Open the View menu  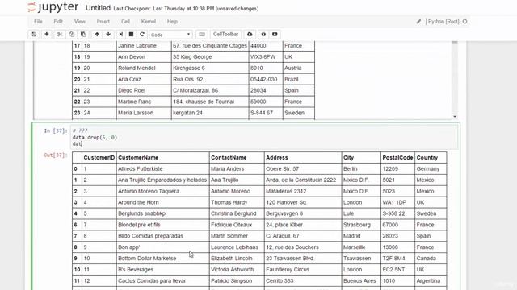point(79,22)
